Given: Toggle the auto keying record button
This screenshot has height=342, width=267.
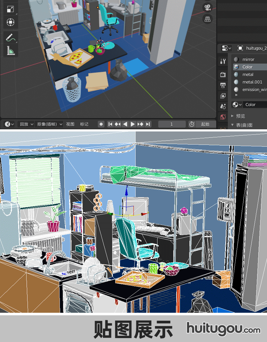Looking at the screenshot, I should [x=101, y=124].
